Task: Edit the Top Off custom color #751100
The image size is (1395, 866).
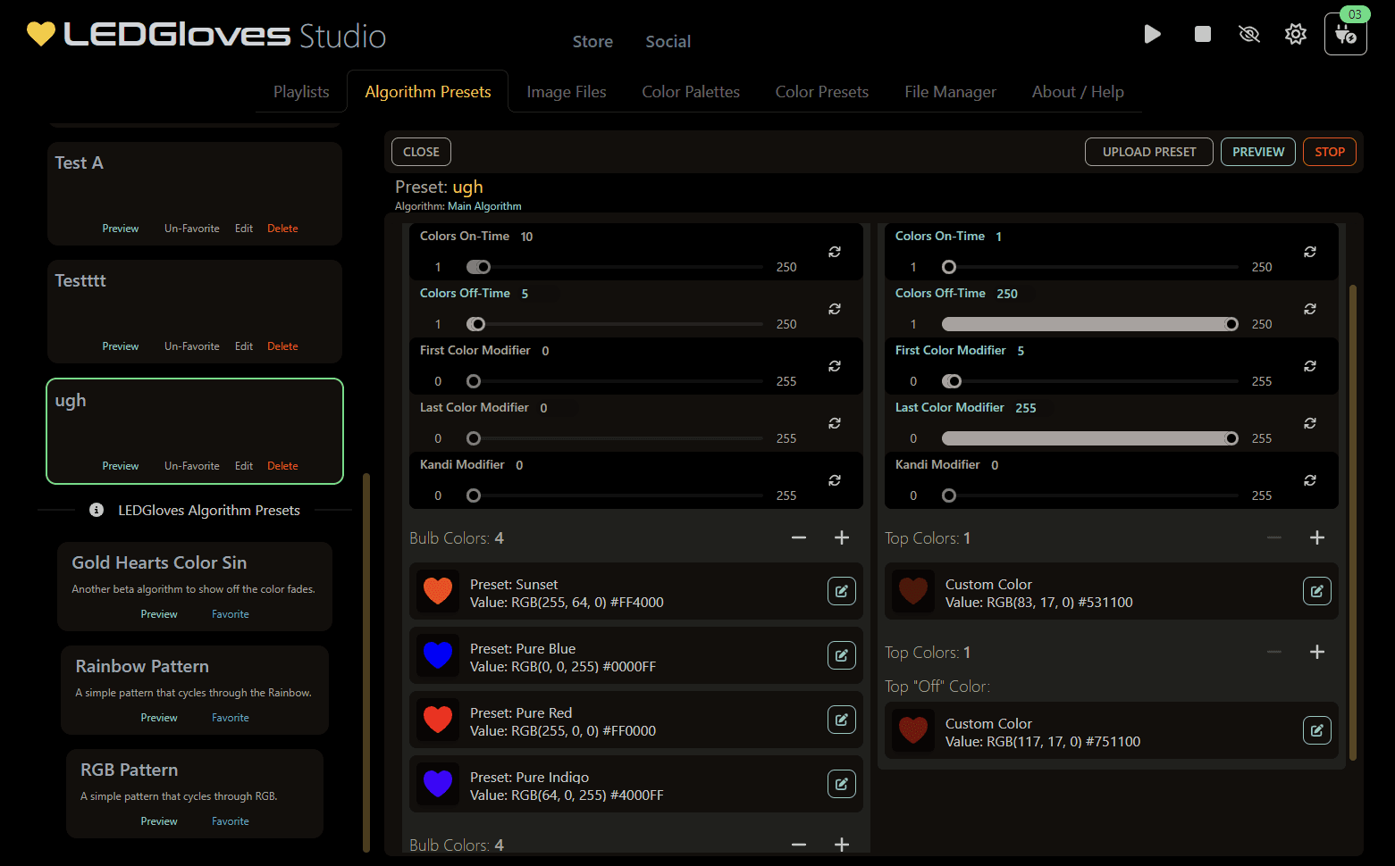Action: click(1316, 730)
